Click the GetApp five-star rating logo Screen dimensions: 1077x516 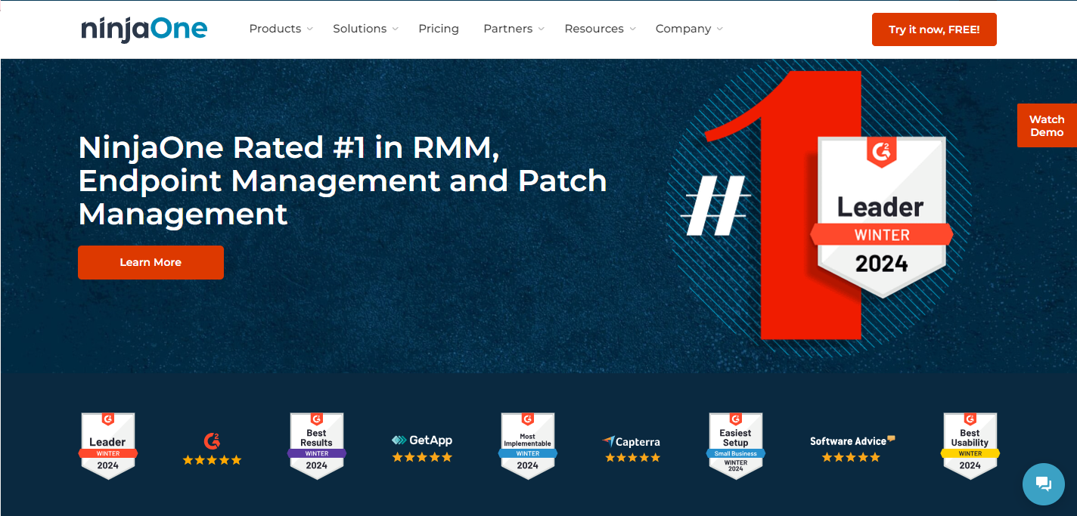422,448
